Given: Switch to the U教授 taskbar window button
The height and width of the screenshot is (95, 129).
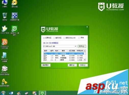Looking at the screenshot, I should click(42, 93).
